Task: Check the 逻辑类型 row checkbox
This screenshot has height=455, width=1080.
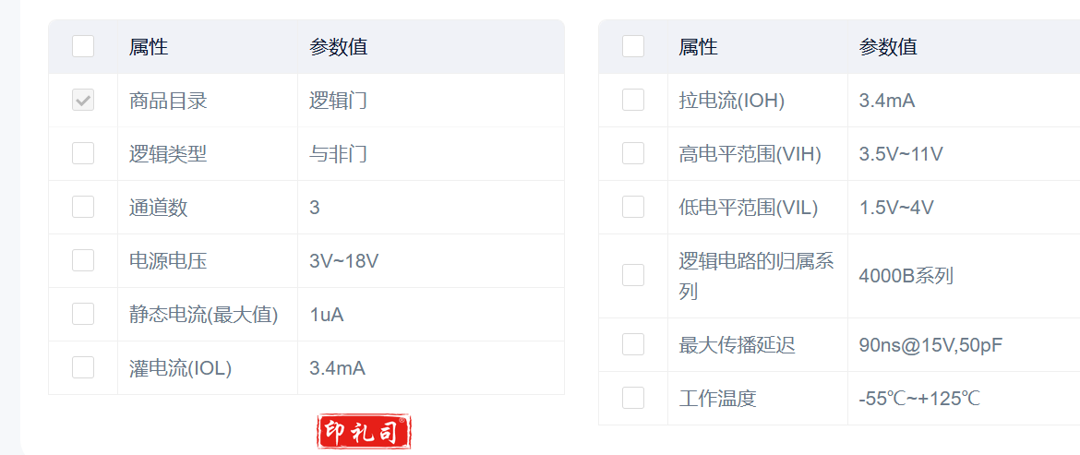Action: click(83, 153)
